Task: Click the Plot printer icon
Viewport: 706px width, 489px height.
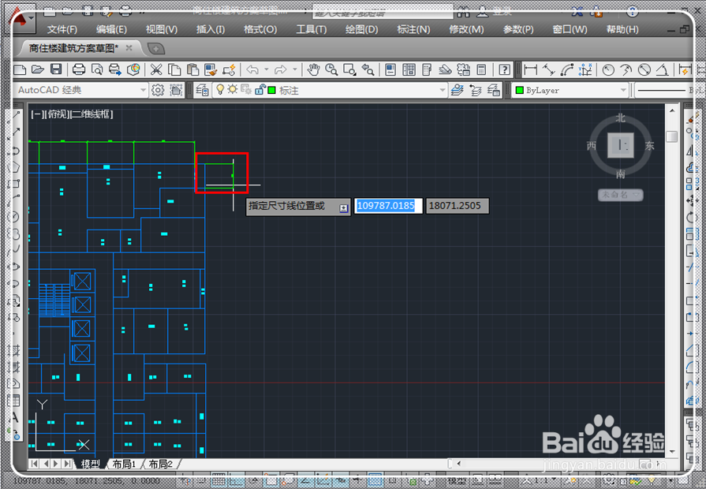Action: (x=79, y=69)
